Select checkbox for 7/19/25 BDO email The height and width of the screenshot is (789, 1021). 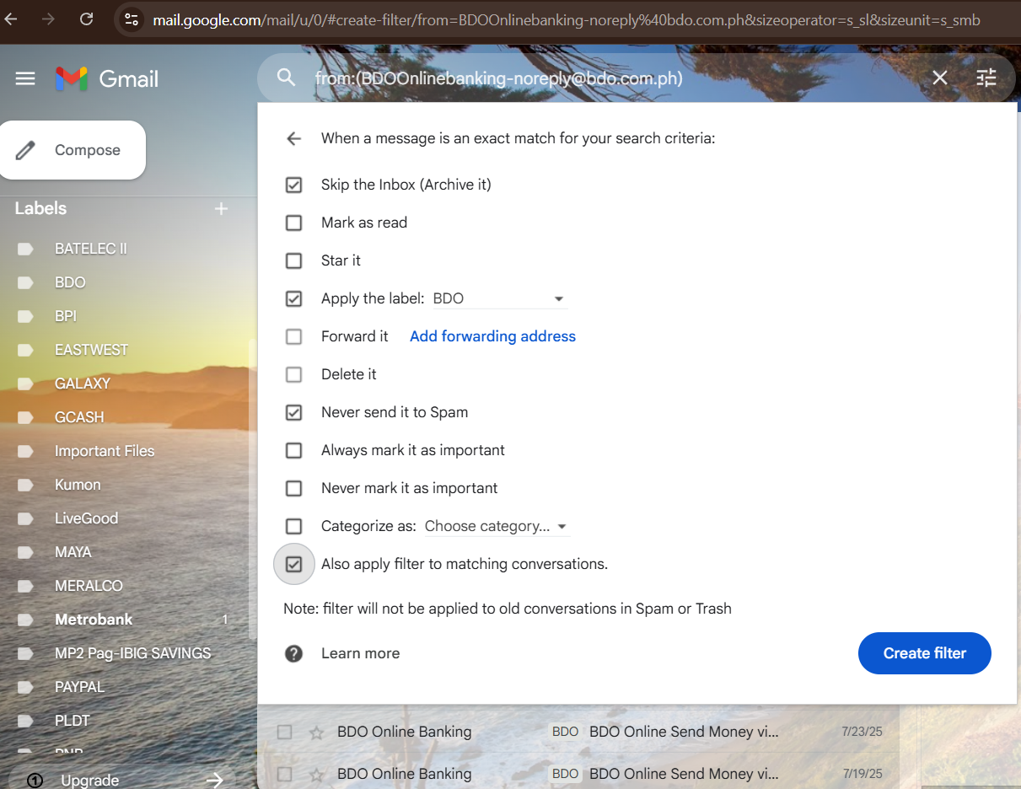285,774
